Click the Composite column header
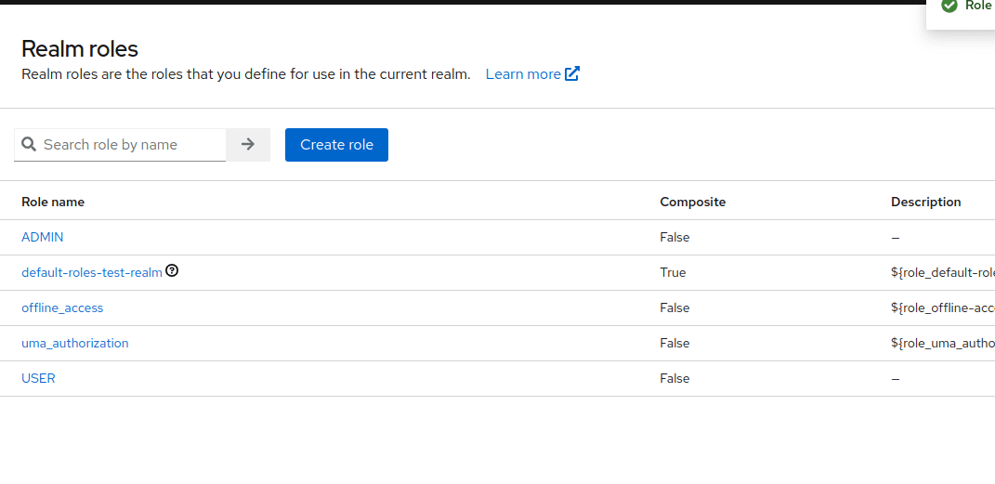Viewport: 995px width, 484px height. click(692, 202)
